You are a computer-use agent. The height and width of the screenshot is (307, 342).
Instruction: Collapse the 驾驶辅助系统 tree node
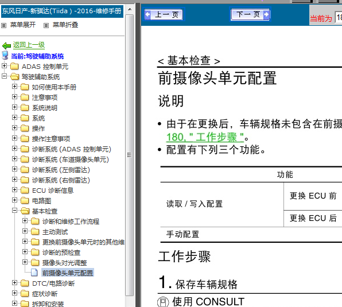(x=4, y=76)
